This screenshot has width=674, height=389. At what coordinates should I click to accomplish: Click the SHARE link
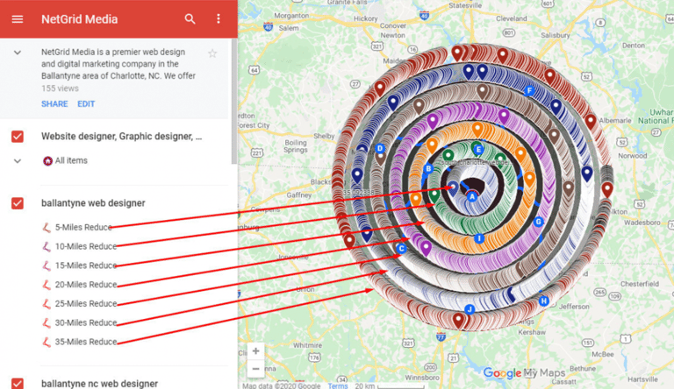[54, 104]
